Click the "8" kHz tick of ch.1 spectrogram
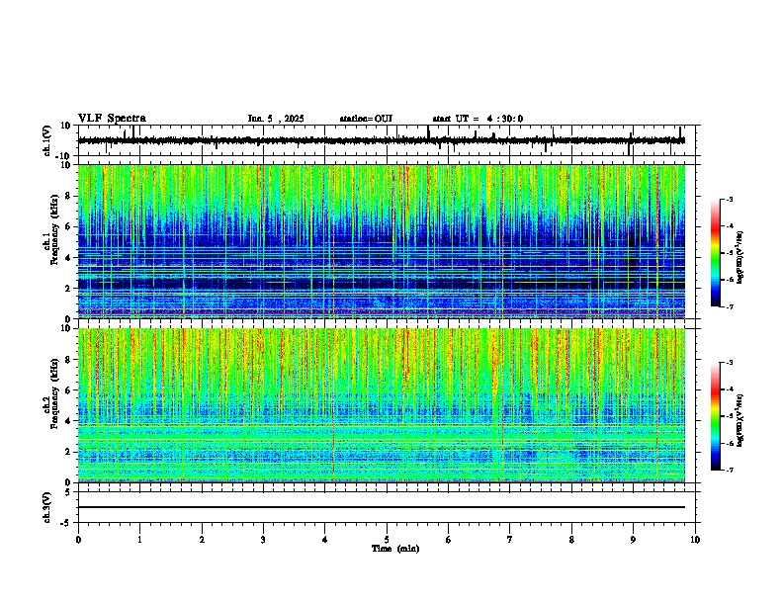 (x=68, y=196)
